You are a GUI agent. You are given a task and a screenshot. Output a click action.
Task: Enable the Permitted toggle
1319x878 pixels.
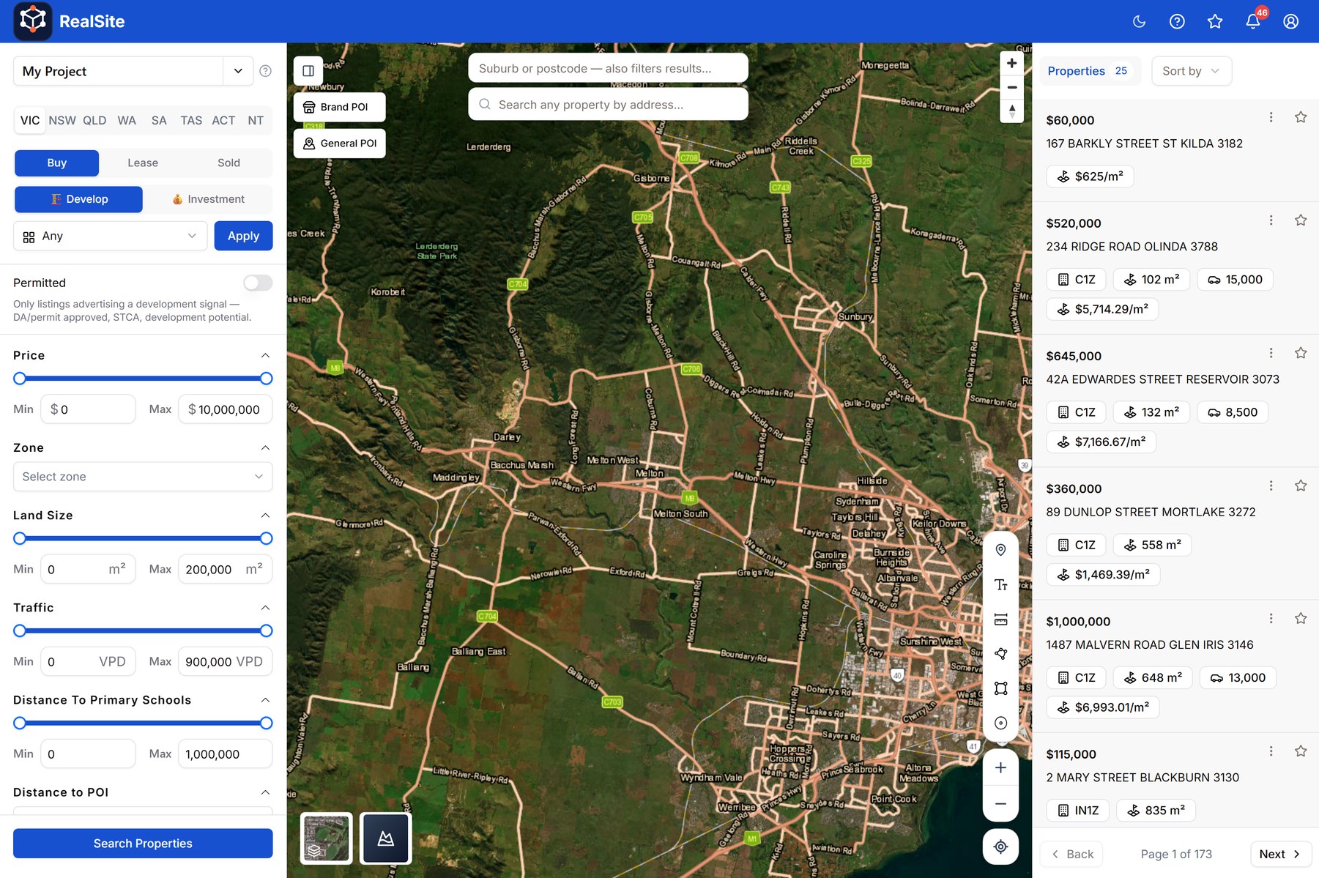click(258, 283)
